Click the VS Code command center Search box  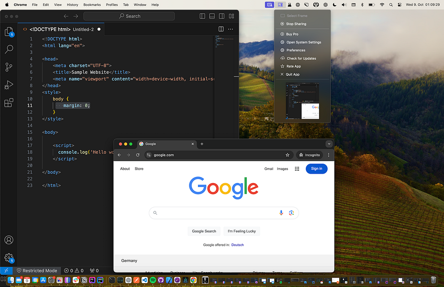click(129, 16)
